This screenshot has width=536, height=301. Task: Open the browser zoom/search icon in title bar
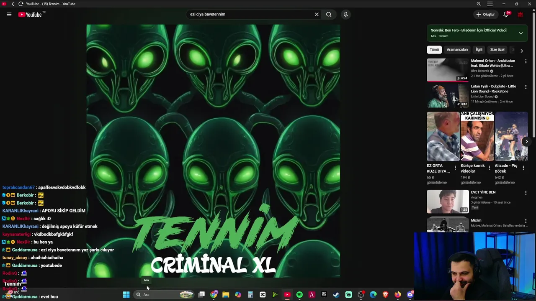point(479,4)
